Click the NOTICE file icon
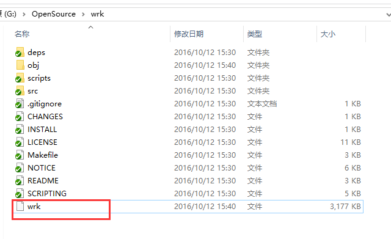391x239 pixels. (x=20, y=168)
